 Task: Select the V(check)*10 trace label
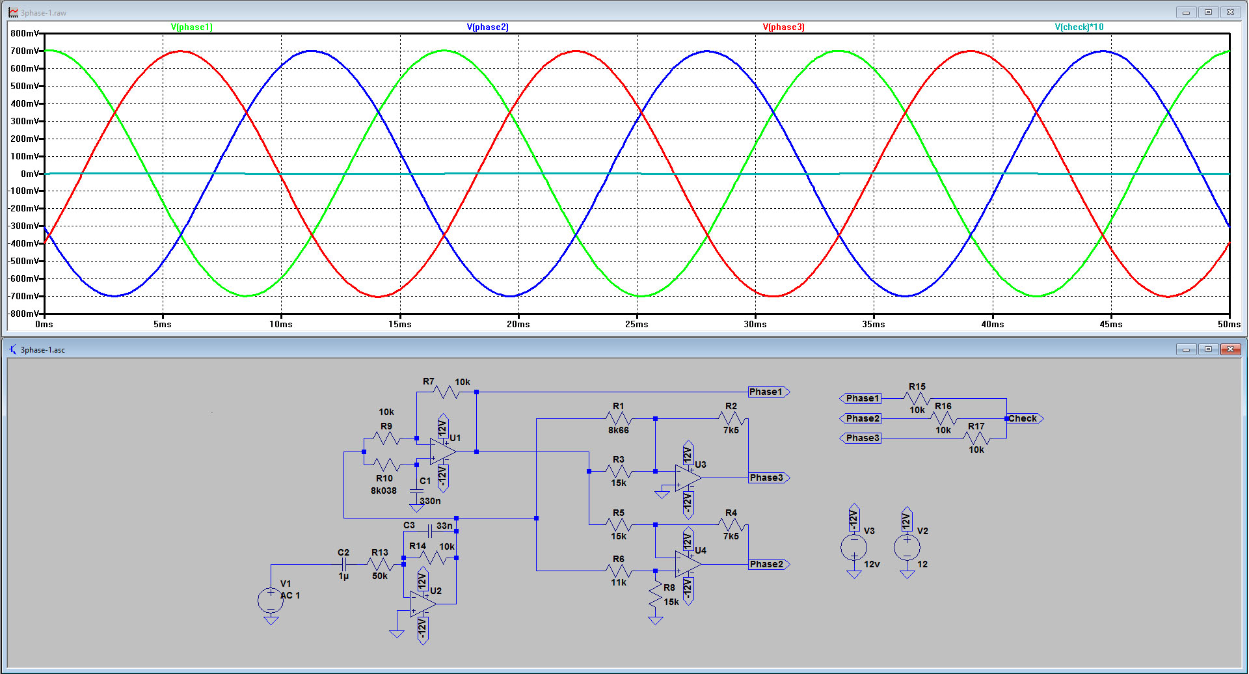point(1079,27)
